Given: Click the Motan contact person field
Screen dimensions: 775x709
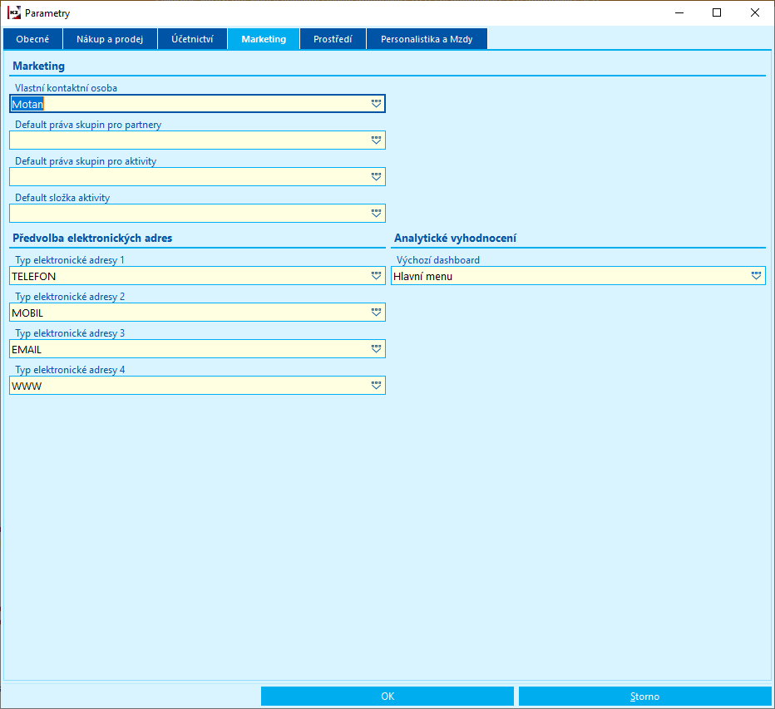Looking at the screenshot, I should (x=197, y=104).
